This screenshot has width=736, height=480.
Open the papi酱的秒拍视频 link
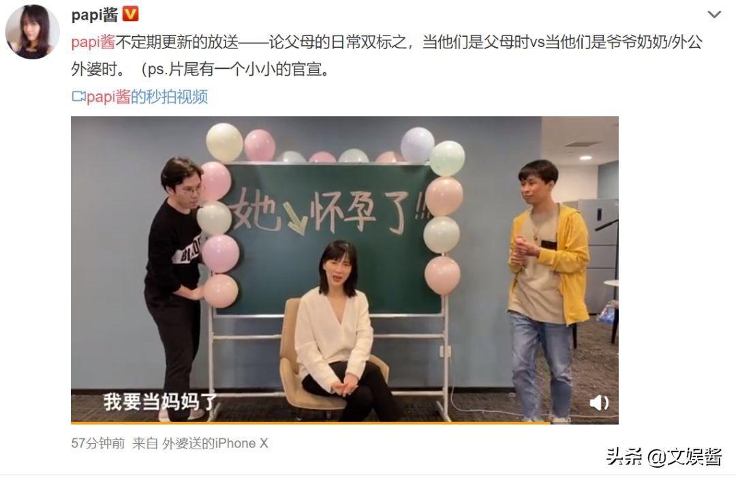click(x=147, y=97)
